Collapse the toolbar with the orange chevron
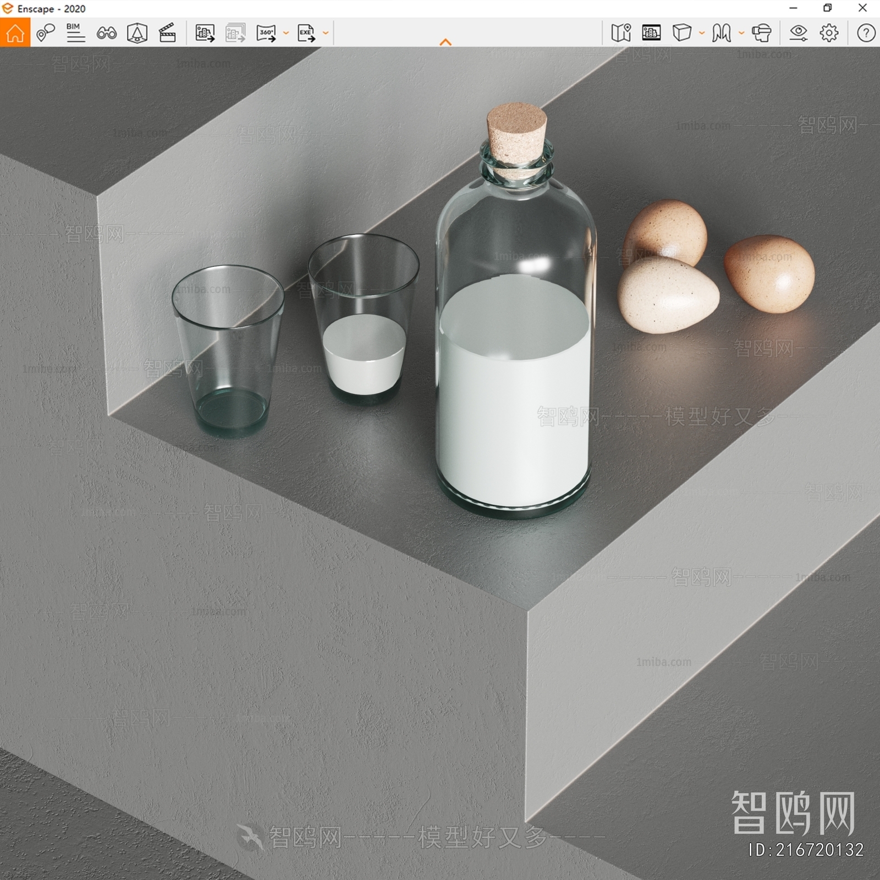 (446, 42)
